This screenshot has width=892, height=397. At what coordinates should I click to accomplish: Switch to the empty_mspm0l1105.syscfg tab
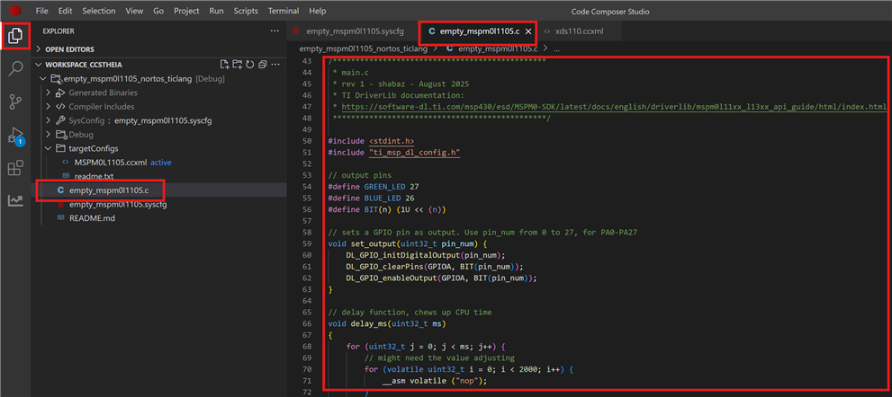tap(355, 31)
